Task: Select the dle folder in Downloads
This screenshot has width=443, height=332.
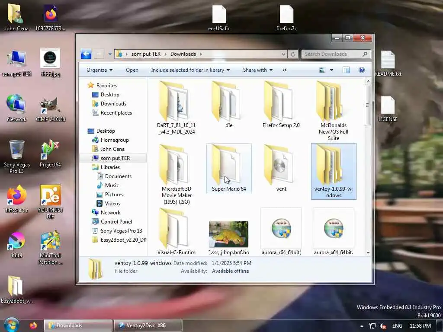Action: pos(229,105)
